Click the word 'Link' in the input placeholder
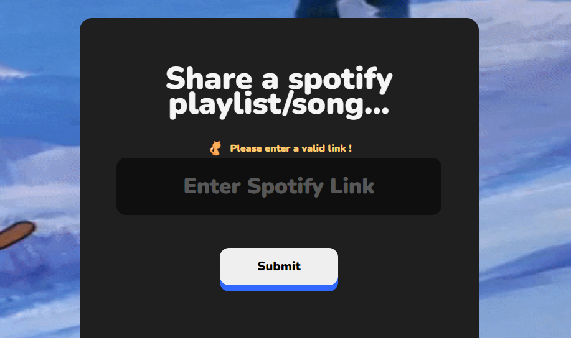The width and height of the screenshot is (571, 338). pos(352,186)
